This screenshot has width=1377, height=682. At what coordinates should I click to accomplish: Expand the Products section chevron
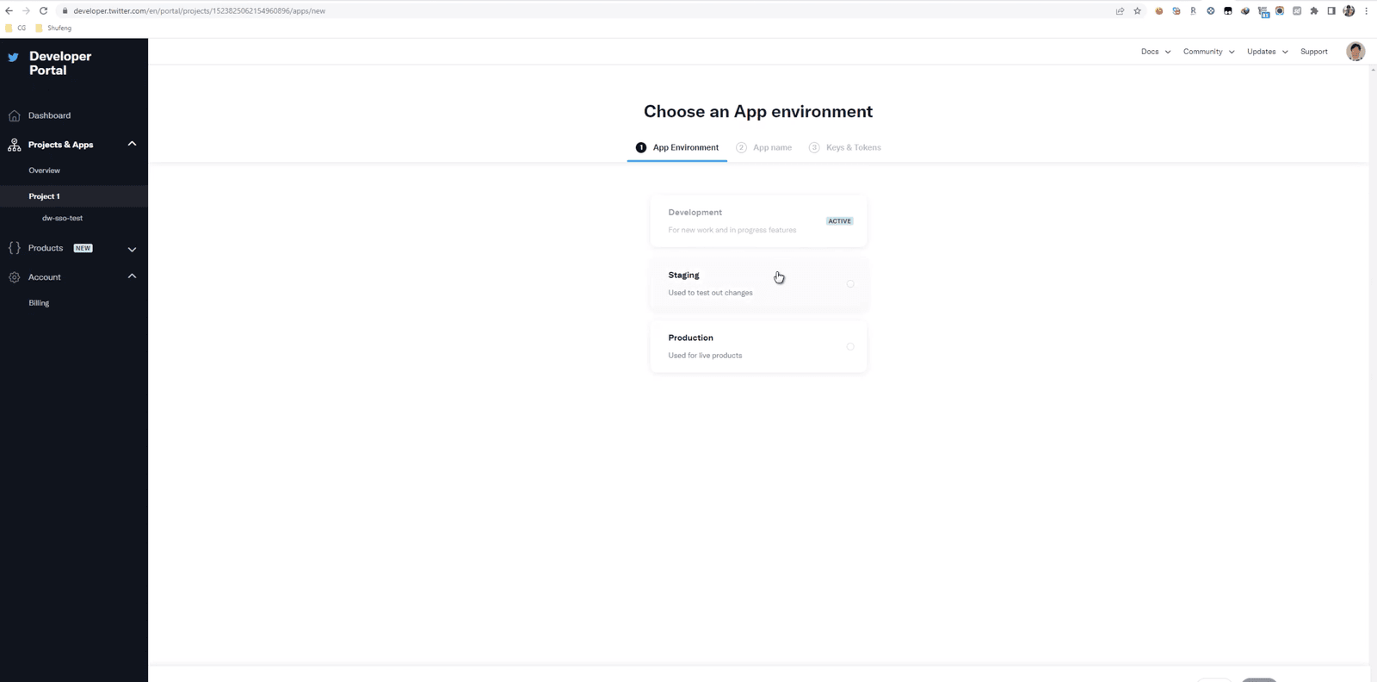[132, 249]
